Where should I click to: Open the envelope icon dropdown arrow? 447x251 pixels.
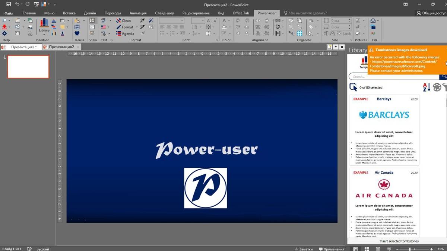coord(378,21)
